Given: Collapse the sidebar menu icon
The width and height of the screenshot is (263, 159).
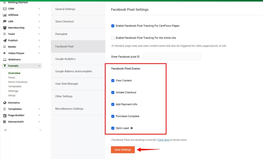Looking at the screenshot, I should 5,130.
